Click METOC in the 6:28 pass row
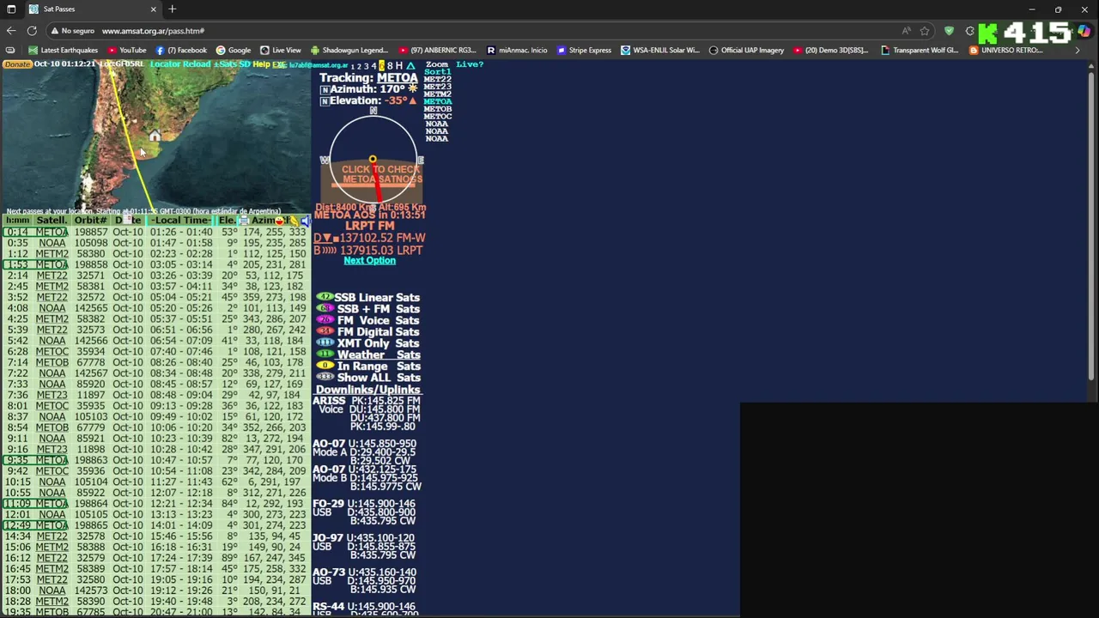The image size is (1099, 618). coord(52,351)
